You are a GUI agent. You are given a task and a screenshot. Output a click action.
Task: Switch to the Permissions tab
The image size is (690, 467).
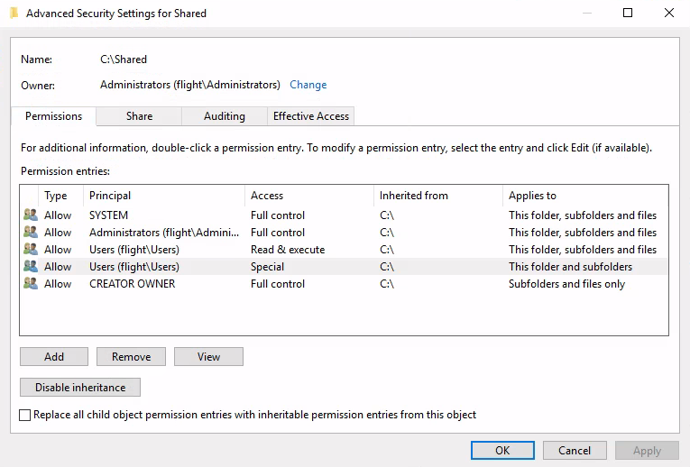point(54,116)
